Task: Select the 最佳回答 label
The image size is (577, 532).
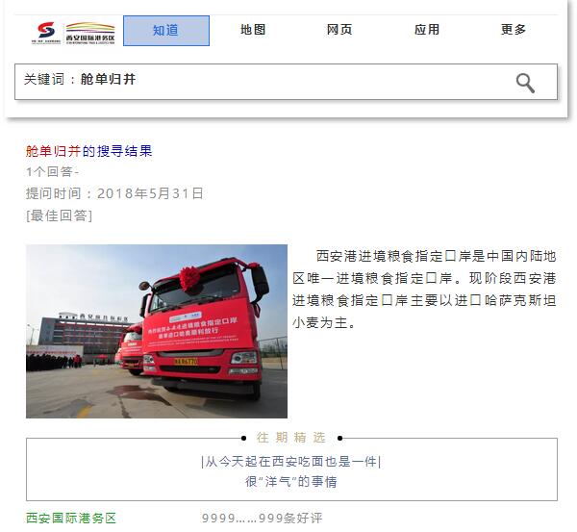Action: point(59,215)
